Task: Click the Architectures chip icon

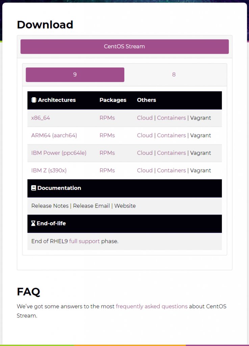Action: coord(34,100)
